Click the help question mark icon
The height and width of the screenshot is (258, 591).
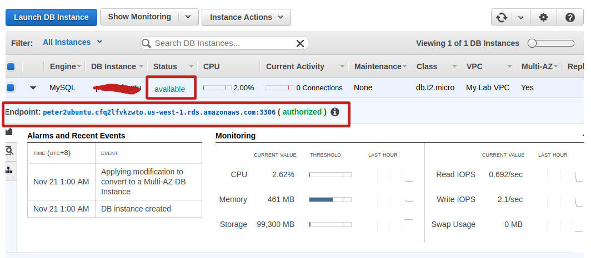tap(570, 17)
